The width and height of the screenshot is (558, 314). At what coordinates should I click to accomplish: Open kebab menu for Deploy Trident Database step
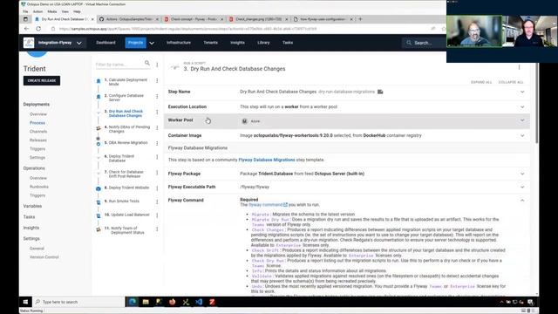(157, 157)
